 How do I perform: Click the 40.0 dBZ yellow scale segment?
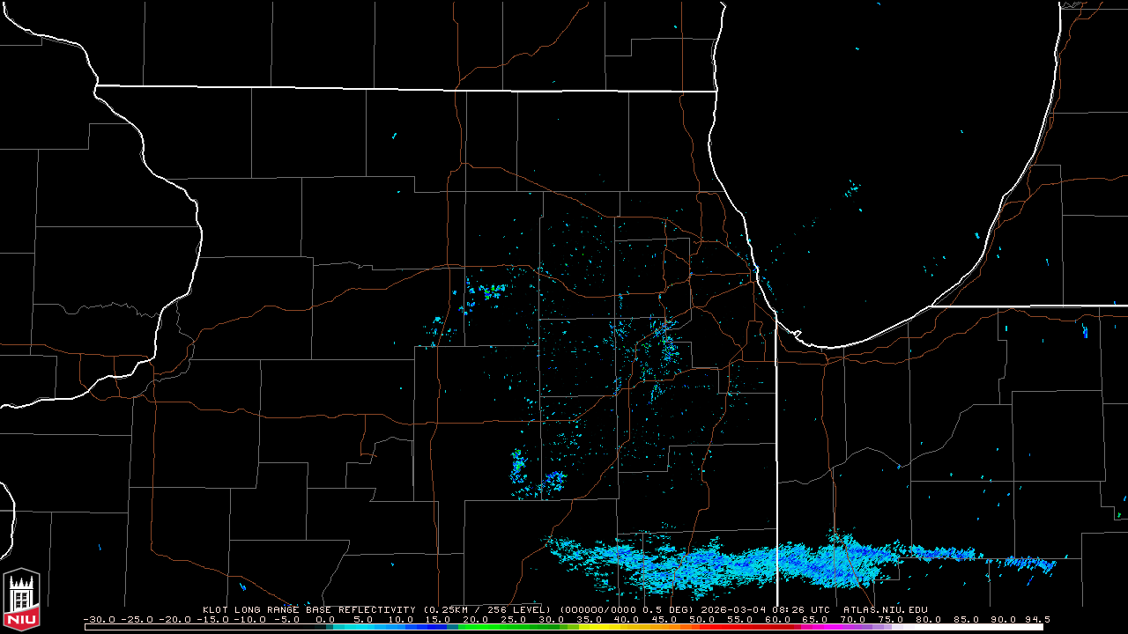[627, 627]
